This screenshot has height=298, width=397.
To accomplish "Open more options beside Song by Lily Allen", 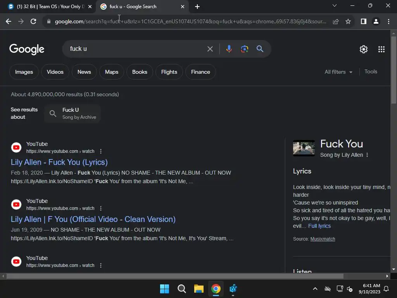I will tap(367, 155).
